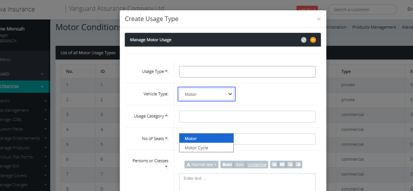Click the unordered list icon in editor toolbar
The width and height of the screenshot is (413, 191).
tap(274, 165)
